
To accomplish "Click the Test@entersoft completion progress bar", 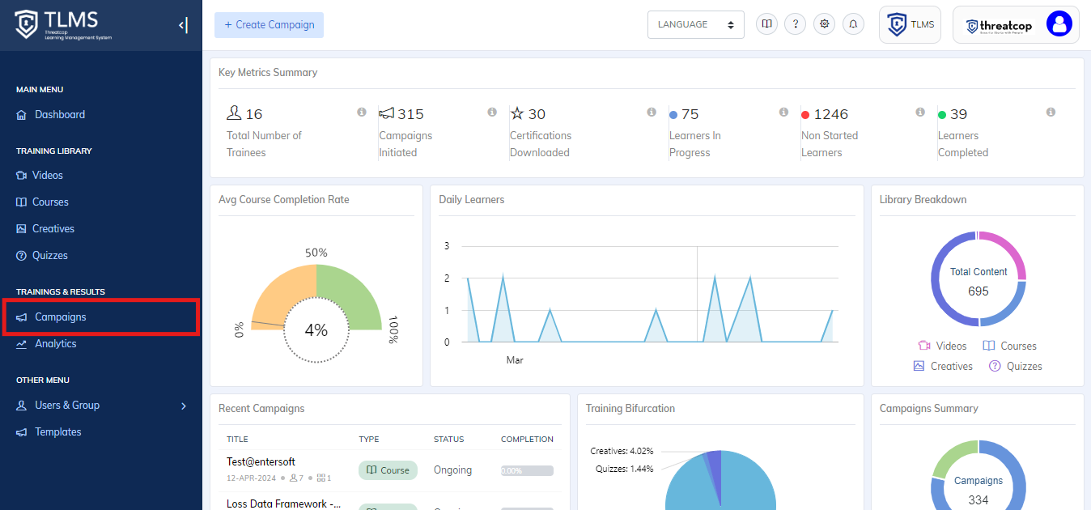I will [527, 470].
